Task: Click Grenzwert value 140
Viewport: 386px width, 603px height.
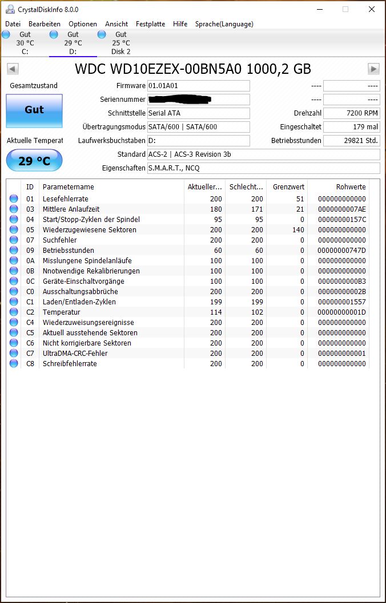Action: [x=298, y=229]
